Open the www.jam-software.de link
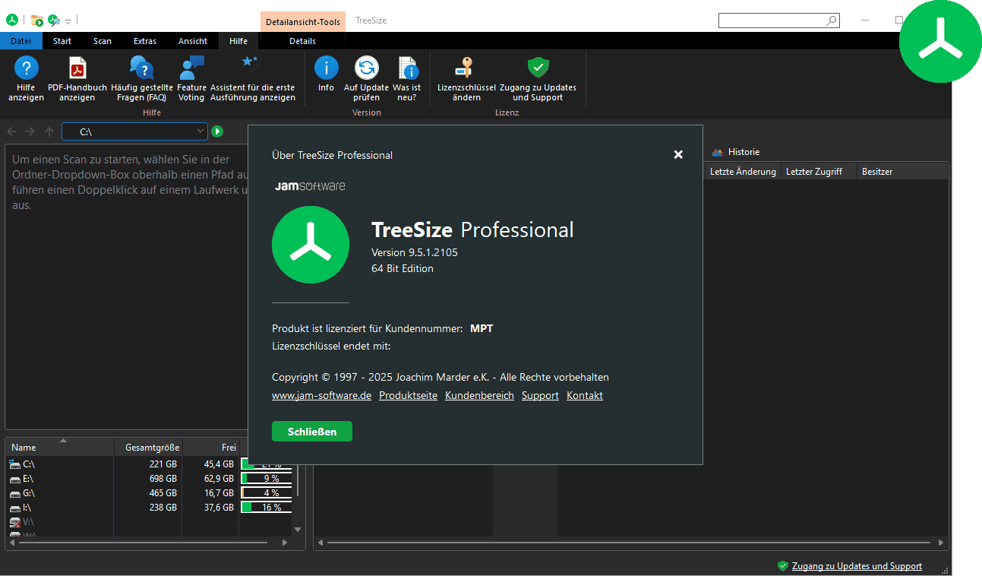This screenshot has height=576, width=982. (x=321, y=395)
